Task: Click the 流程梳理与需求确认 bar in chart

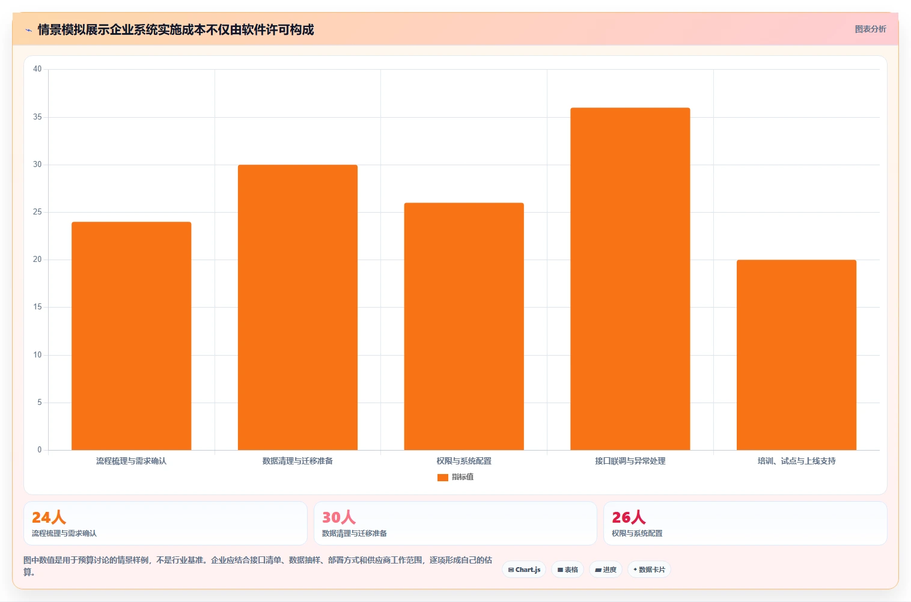Action: tap(132, 336)
